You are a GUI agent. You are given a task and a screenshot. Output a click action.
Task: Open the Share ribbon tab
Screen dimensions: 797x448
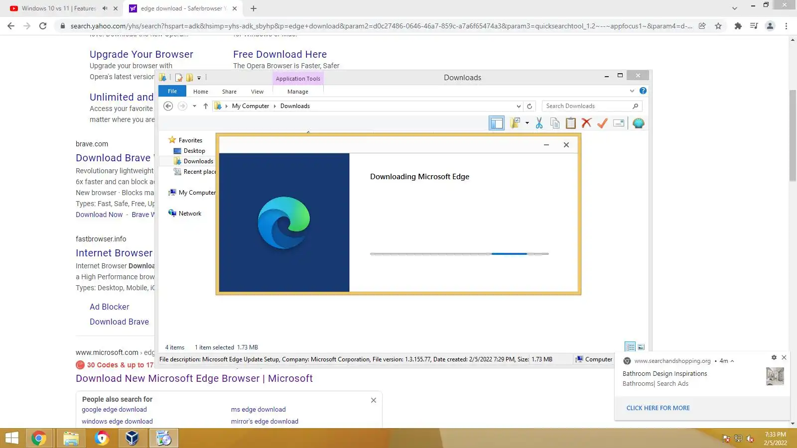[229, 92]
